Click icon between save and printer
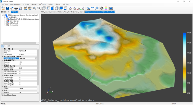The width and height of the screenshot is (193, 105). click(x=12, y=8)
